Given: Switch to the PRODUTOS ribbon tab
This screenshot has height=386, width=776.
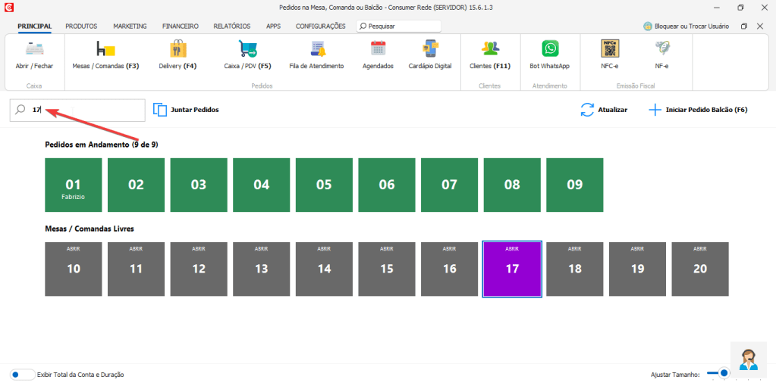Looking at the screenshot, I should point(81,26).
